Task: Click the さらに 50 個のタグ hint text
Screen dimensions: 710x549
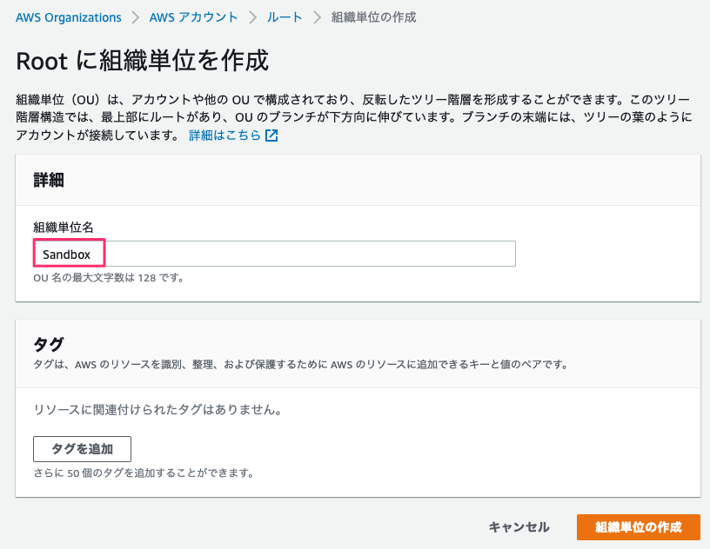Action: [143, 473]
